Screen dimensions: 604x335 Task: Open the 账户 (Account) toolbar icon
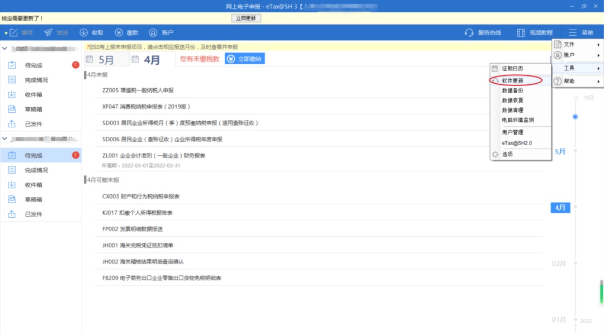[x=161, y=33]
